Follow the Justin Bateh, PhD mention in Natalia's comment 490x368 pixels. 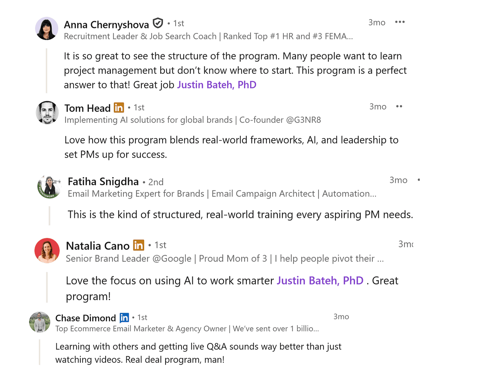tap(320, 280)
